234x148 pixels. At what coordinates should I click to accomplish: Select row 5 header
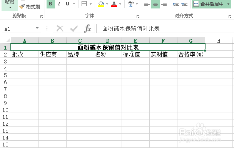pos(5,75)
